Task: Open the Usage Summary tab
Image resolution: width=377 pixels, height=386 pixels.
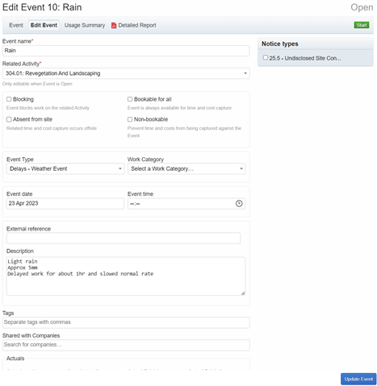Action: coord(85,25)
